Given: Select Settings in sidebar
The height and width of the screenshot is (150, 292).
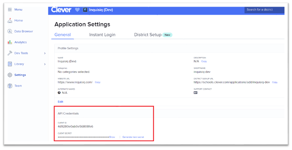Looking at the screenshot, I should [x=20, y=75].
